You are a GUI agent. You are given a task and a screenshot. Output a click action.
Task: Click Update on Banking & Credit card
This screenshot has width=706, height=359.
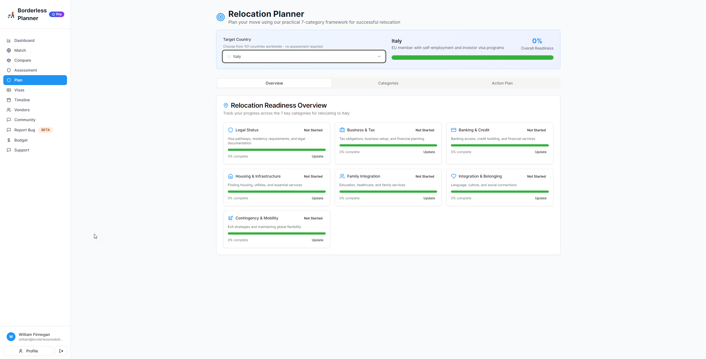[x=541, y=152]
